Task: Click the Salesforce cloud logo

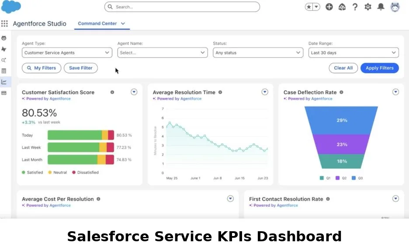Action: 11,7
